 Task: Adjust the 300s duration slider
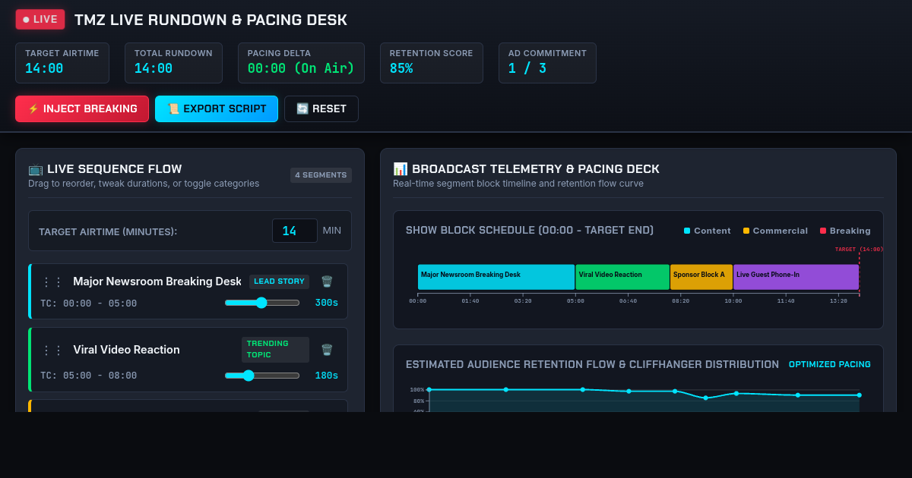[262, 303]
